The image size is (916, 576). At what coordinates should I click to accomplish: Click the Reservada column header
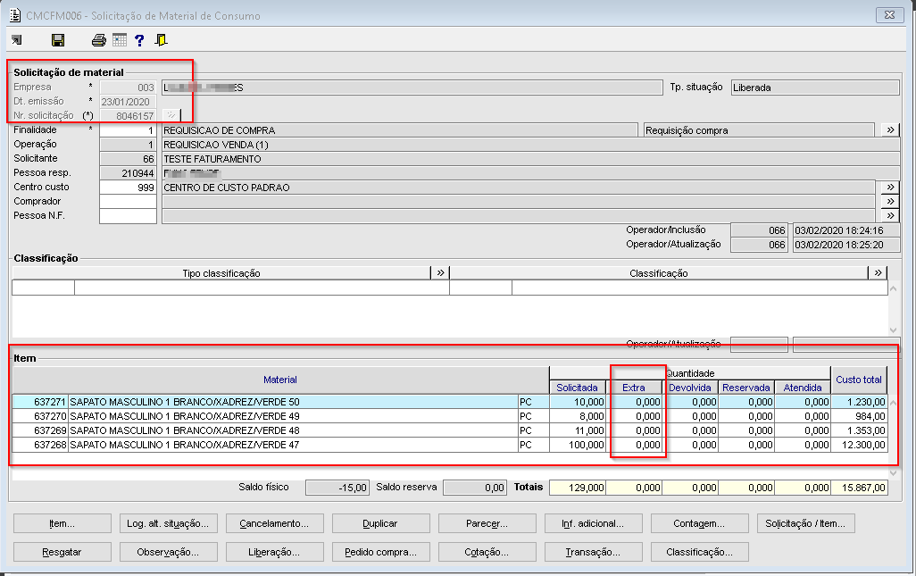click(x=746, y=388)
